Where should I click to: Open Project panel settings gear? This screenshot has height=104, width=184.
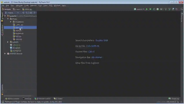point(31,13)
